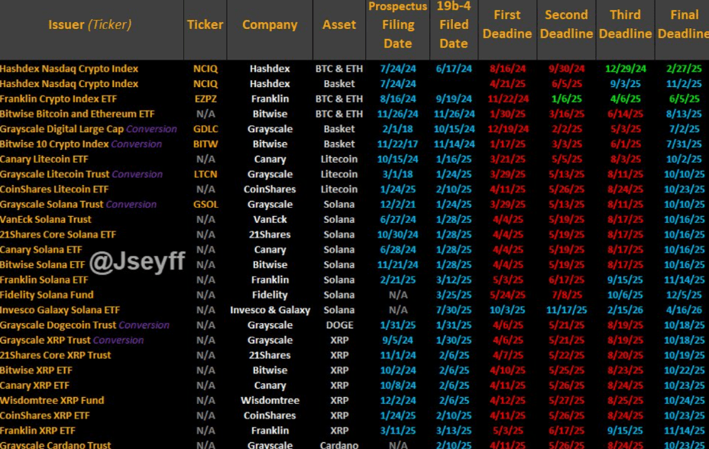
Task: Click the BITW ticker cell
Action: pyautogui.click(x=206, y=144)
